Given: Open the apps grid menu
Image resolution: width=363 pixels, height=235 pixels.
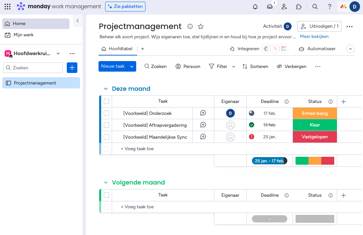Looking at the screenshot, I should click(7, 7).
